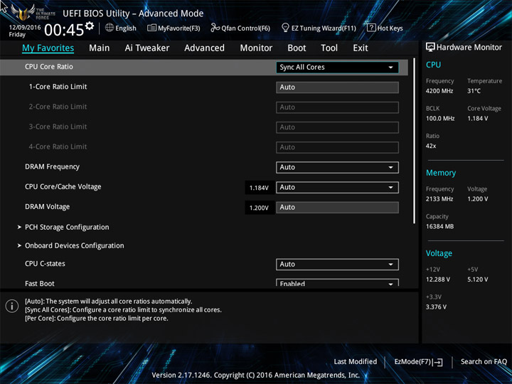Viewport: 512px width, 384px height.
Task: Click the 3.376 V reading
Action: (x=436, y=307)
